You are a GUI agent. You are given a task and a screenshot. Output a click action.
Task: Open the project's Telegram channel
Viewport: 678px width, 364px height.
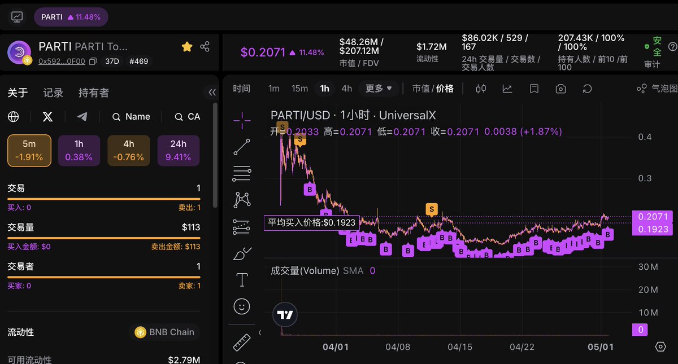click(82, 116)
